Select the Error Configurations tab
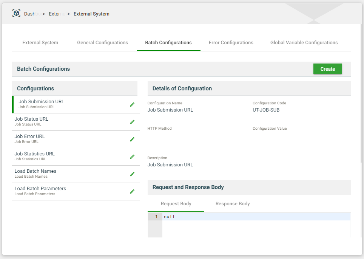The height and width of the screenshot is (259, 364). pyautogui.click(x=231, y=43)
